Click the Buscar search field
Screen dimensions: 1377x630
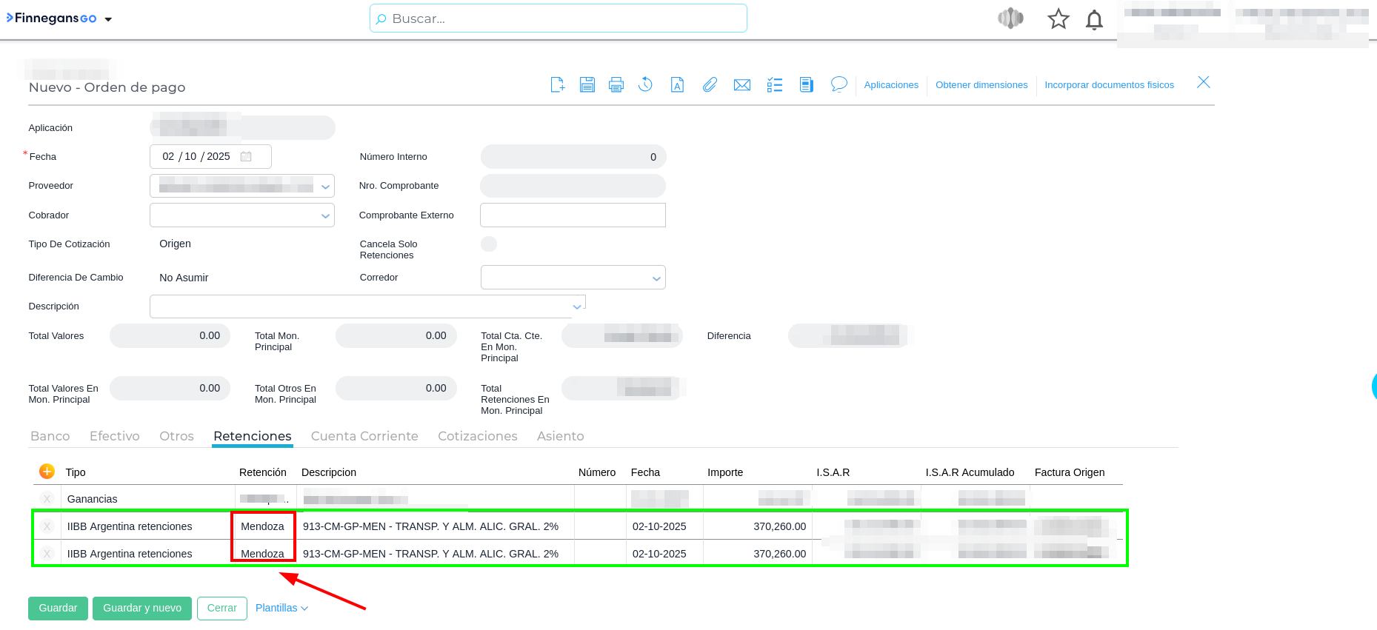[x=558, y=19]
